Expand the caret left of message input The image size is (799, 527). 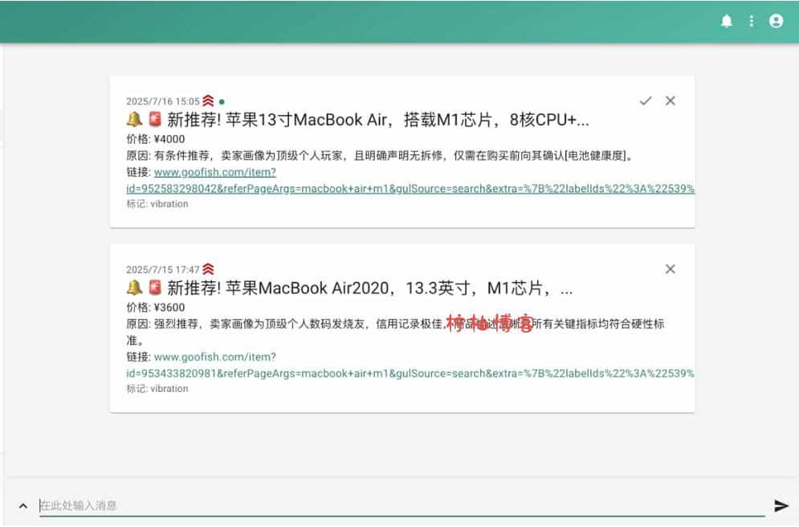tap(23, 506)
